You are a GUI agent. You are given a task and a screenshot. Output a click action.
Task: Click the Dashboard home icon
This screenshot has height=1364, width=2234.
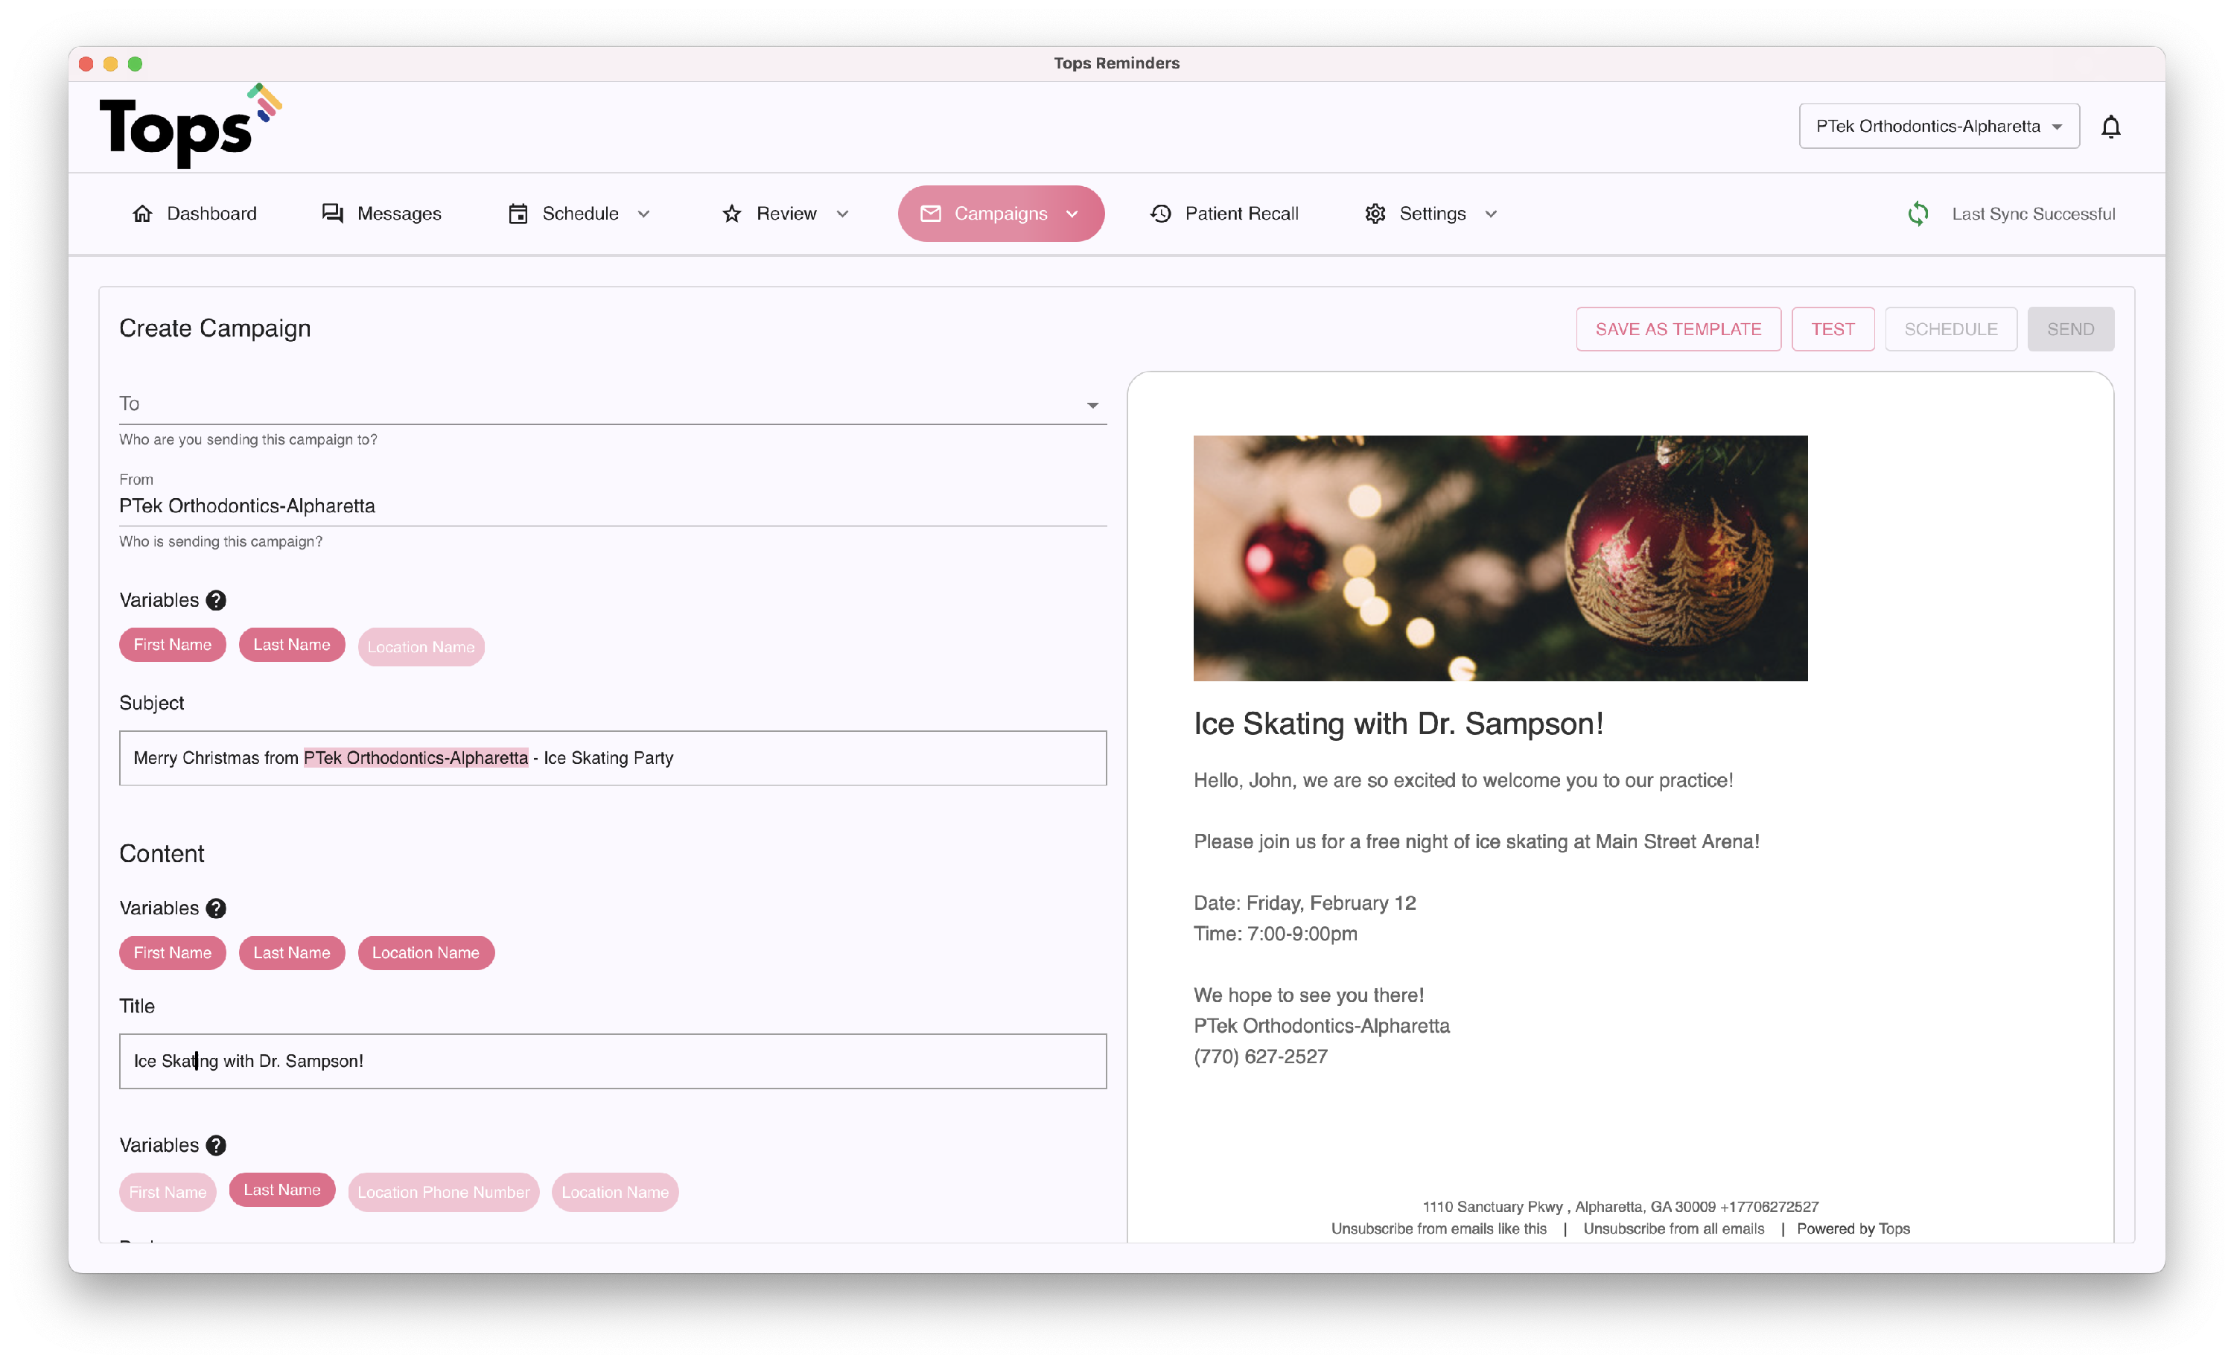(142, 214)
